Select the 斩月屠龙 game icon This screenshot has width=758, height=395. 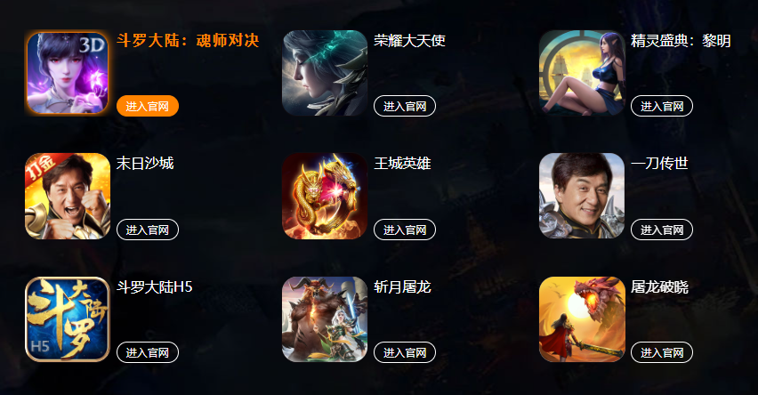(325, 319)
